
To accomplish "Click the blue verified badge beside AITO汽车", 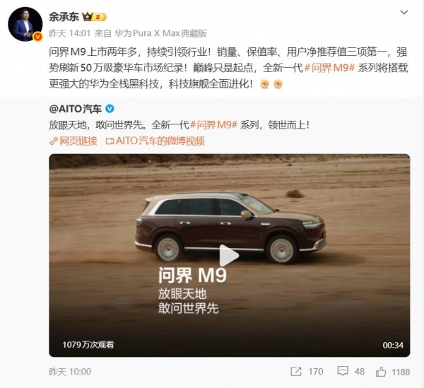I will 110,109.
